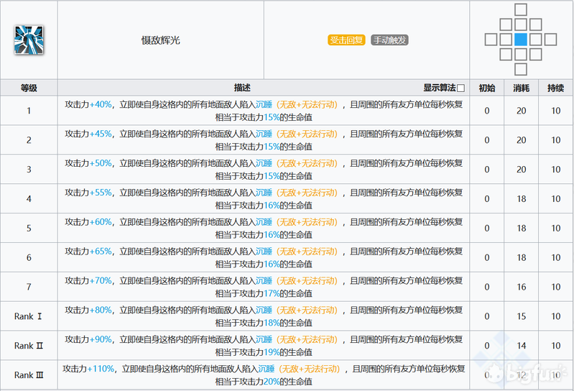574x391 pixels.
Task: Click level 4 cost value 18
Action: [522, 199]
